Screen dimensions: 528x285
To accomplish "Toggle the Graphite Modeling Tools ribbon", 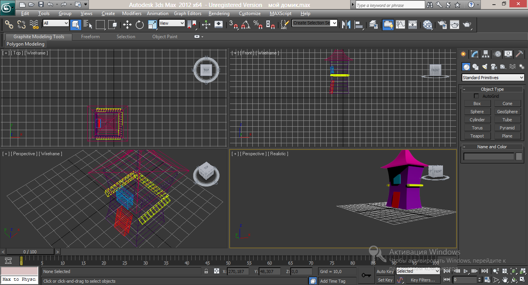I will coord(388,25).
